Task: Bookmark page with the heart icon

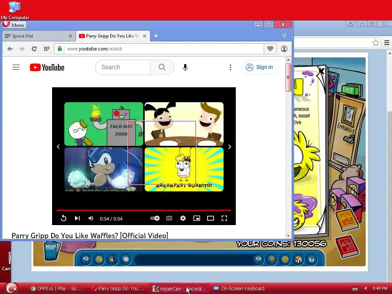Action: point(270,49)
